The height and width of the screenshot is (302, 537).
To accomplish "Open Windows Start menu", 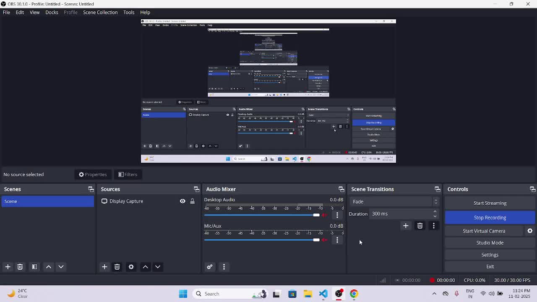I will (x=183, y=294).
